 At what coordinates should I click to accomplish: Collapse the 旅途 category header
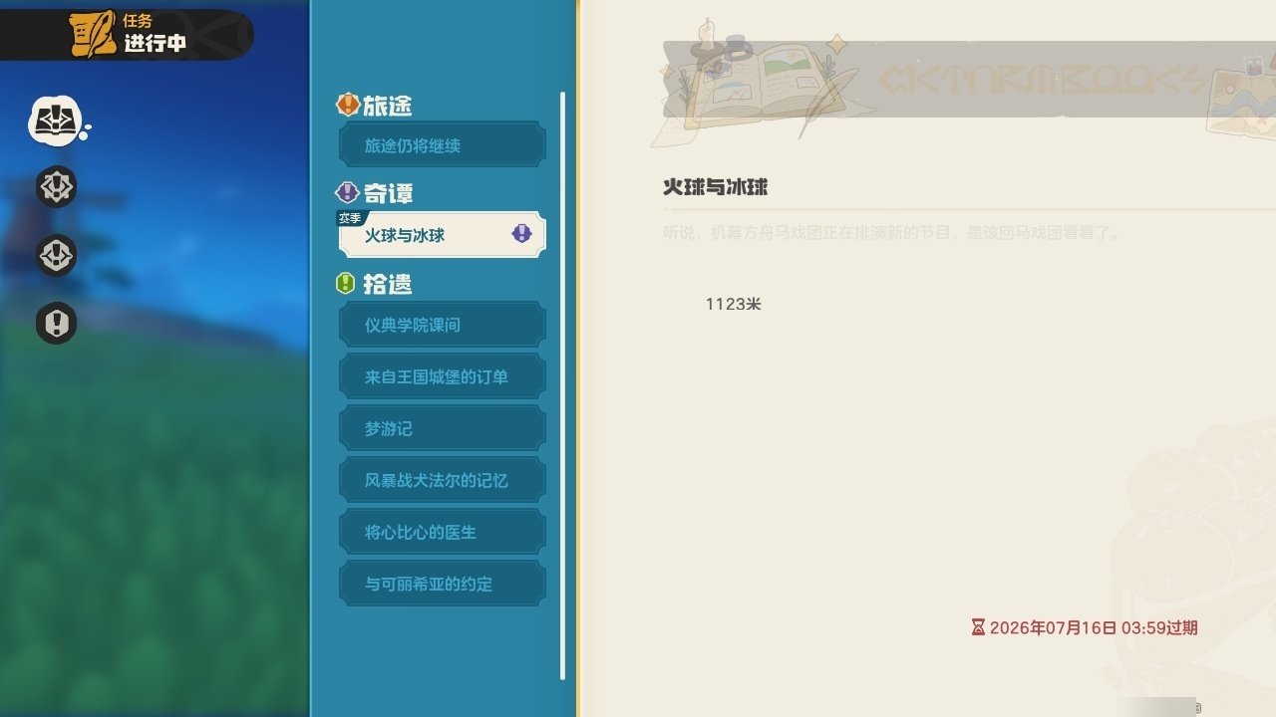click(387, 105)
